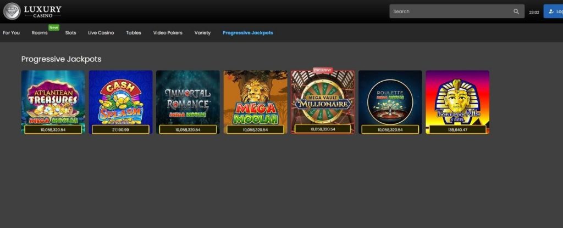
Task: Click the Roulette Mega Moolah jackpot amount
Action: pos(390,129)
